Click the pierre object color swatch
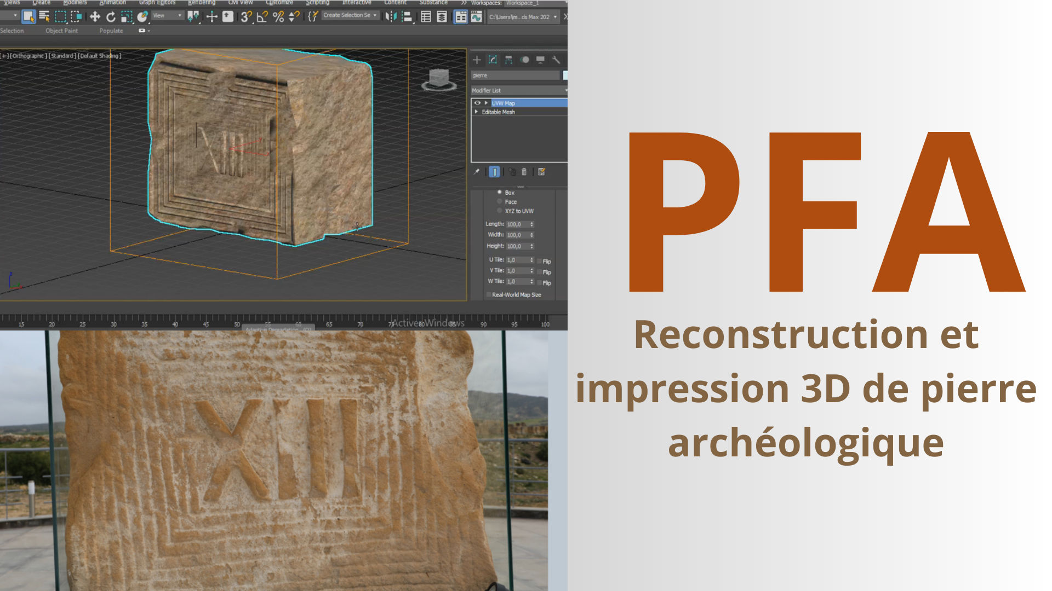The width and height of the screenshot is (1052, 591). click(x=565, y=76)
